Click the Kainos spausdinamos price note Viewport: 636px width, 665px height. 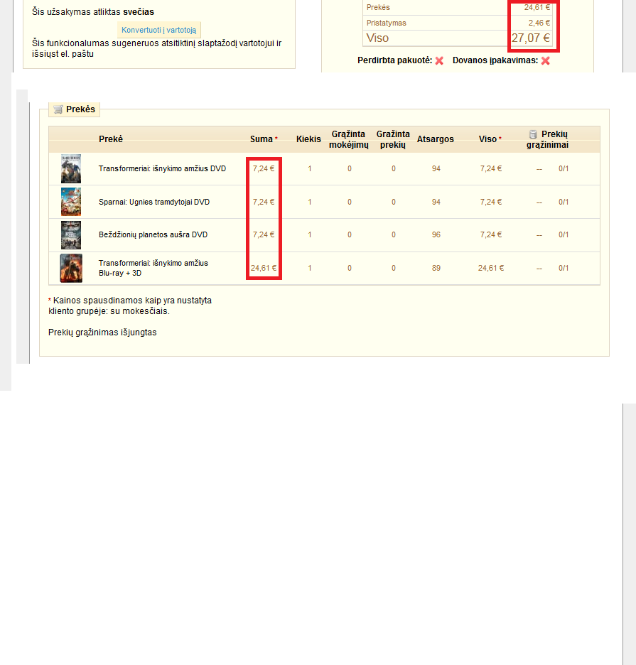click(x=130, y=306)
